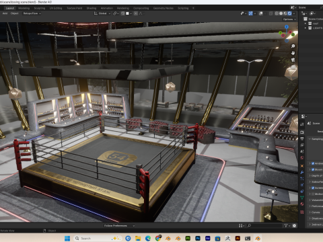
Task: Open the Follow Preferences selector
Action: tap(119, 226)
